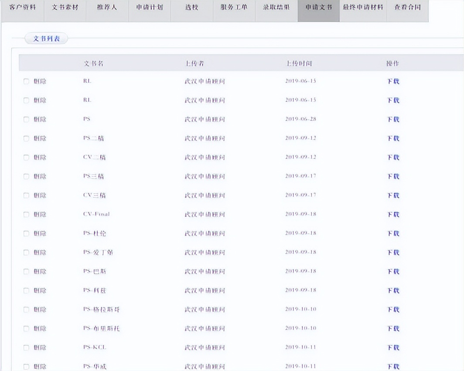Download the PS file dated 2019-06-28
The width and height of the screenshot is (464, 371).
393,119
